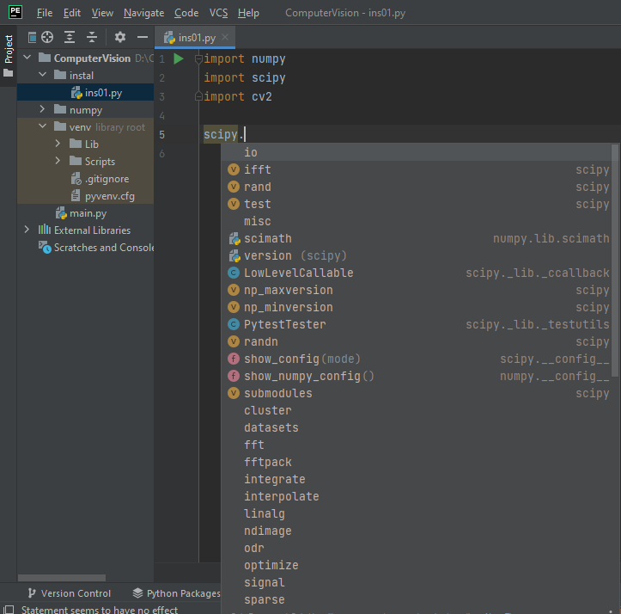This screenshot has width=621, height=614.
Task: Open the File menu
Action: point(45,13)
